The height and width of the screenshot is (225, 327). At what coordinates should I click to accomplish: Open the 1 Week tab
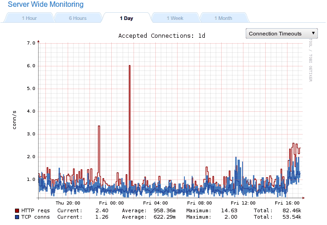coord(175,18)
